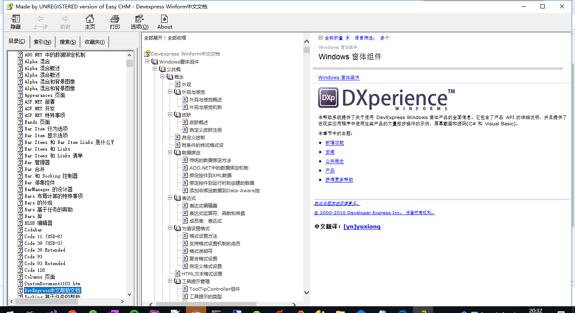Click the 前进 (Forward) arrow icon
575x313 pixels.
pos(65,19)
